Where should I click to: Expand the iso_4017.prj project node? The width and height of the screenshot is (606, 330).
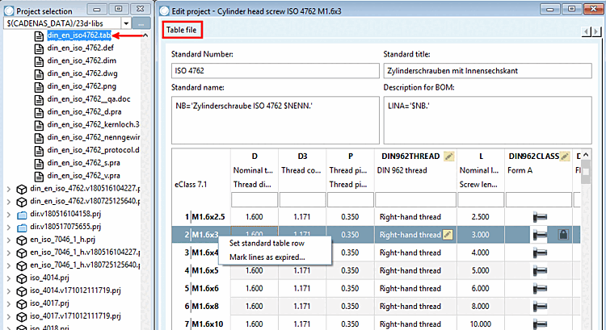9,303
